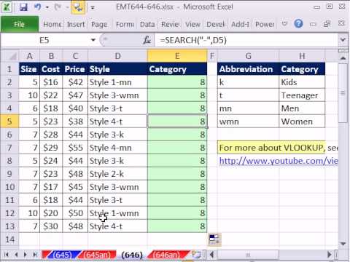Minimize the ribbon with the caret icon
This screenshot has width=350, height=262.
pyautogui.click(x=284, y=24)
